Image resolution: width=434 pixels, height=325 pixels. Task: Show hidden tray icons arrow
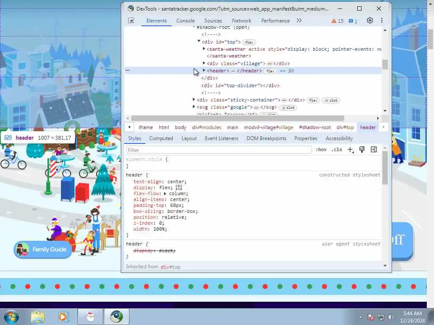360,317
